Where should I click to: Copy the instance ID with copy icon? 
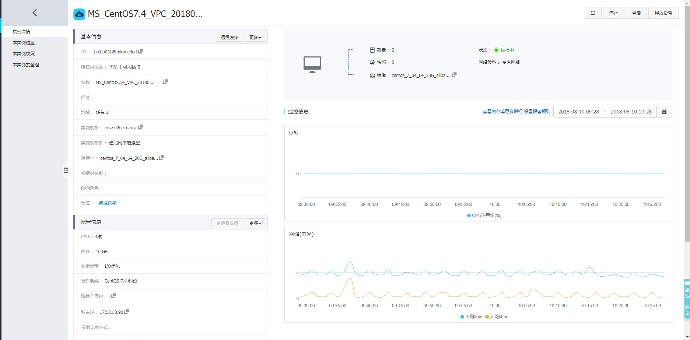pos(141,51)
